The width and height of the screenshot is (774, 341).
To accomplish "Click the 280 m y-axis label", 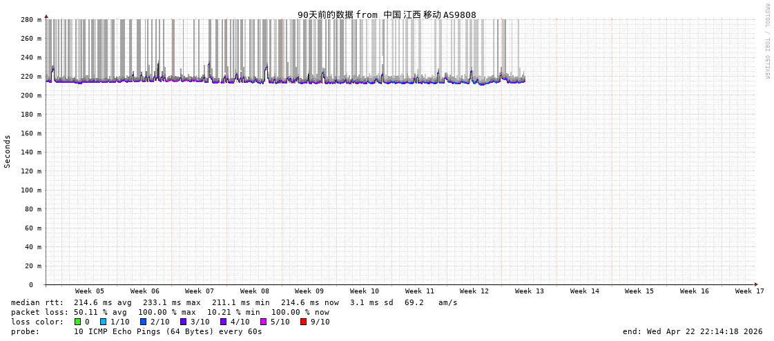I will [x=30, y=20].
